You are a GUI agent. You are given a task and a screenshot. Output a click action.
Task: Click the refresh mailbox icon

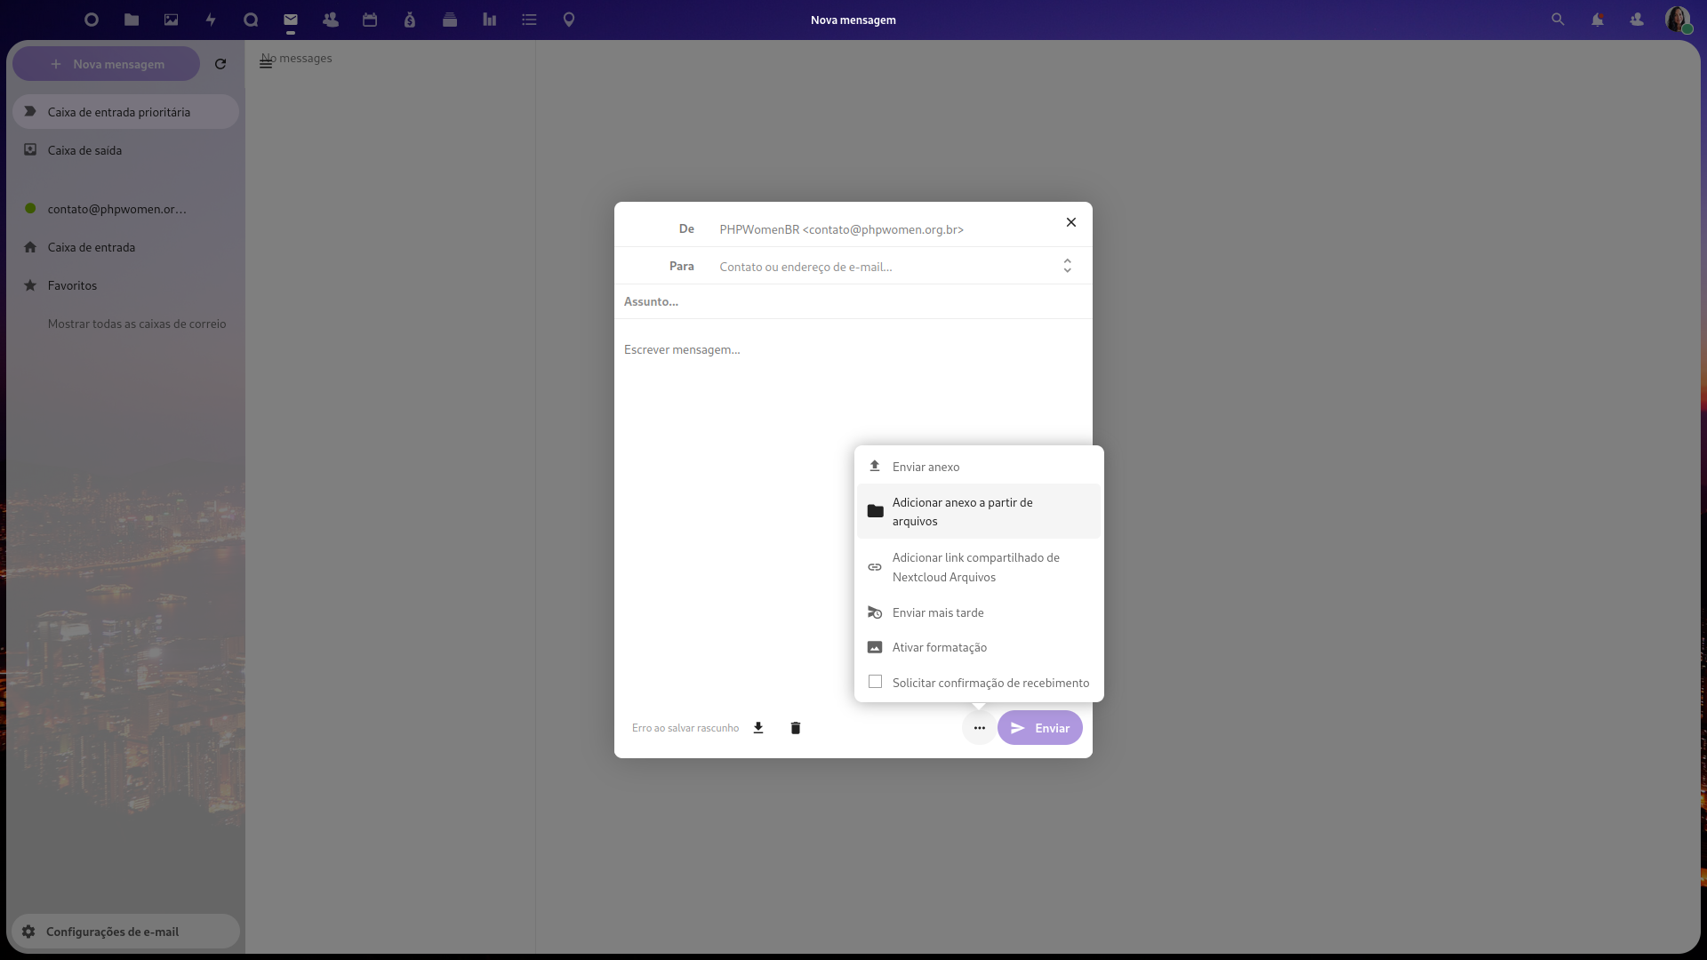pos(220,64)
